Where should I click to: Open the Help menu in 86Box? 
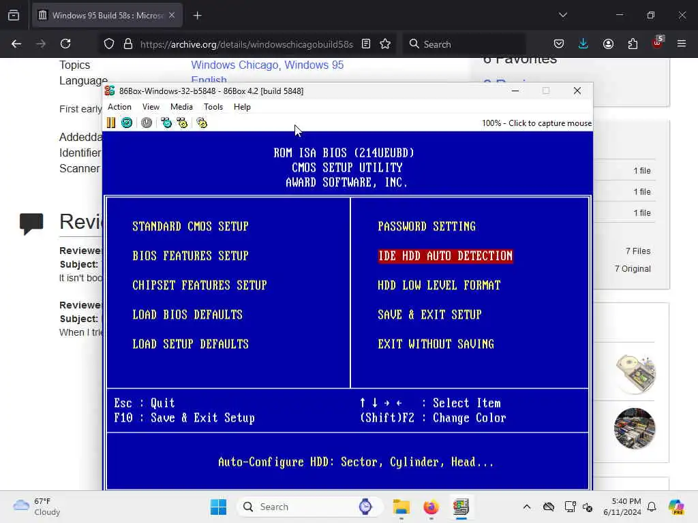click(242, 107)
